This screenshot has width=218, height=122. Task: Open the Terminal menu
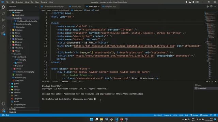[44, 2]
